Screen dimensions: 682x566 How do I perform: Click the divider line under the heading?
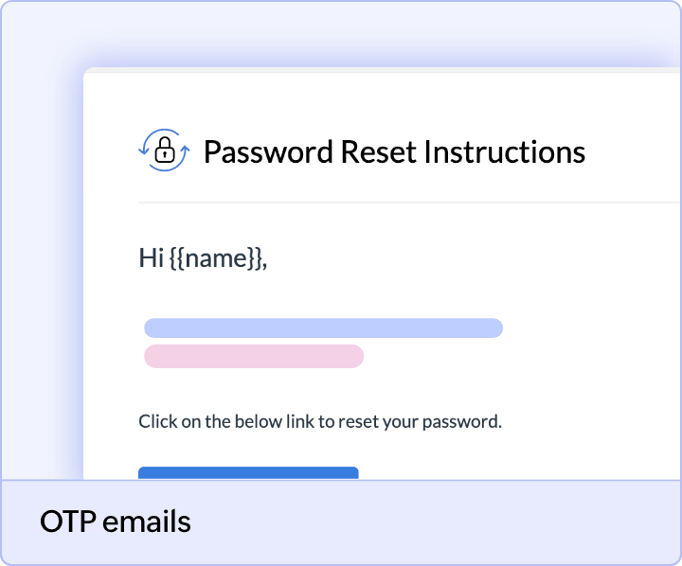pos(407,203)
